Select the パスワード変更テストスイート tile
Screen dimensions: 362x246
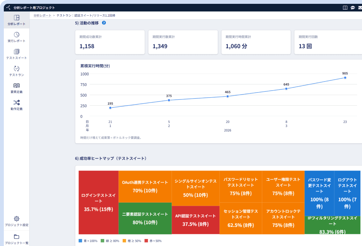coord(320,193)
